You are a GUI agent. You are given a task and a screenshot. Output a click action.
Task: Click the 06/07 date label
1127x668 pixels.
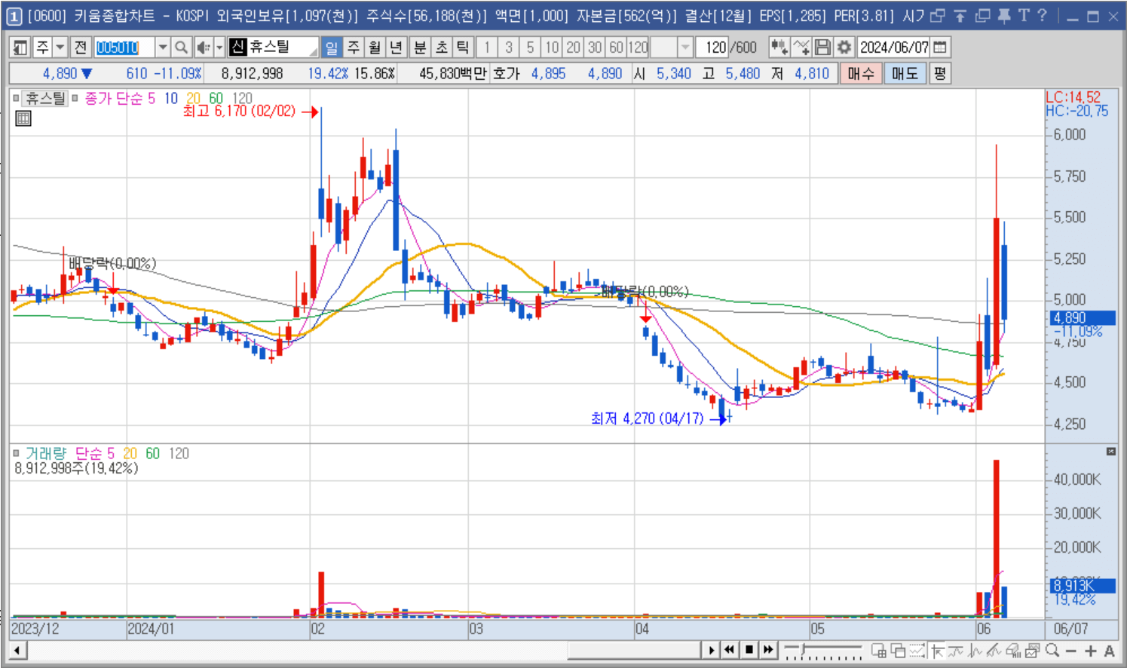tap(1070, 629)
